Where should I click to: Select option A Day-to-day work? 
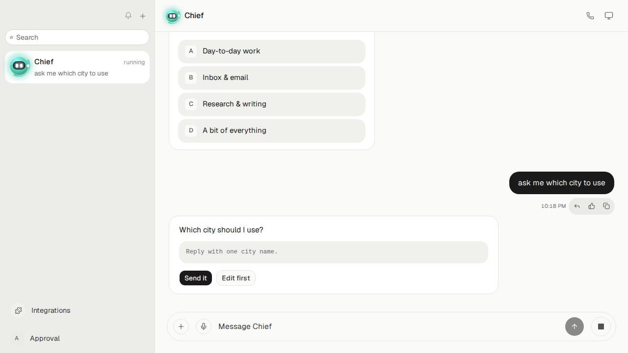pos(272,51)
